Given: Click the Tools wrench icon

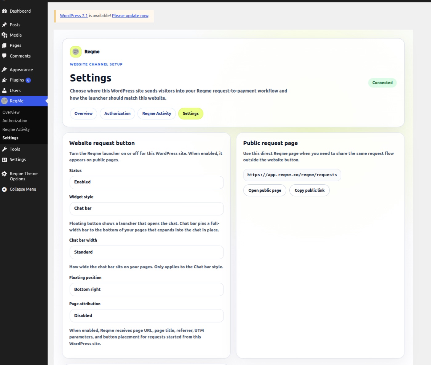Looking at the screenshot, I should (x=4, y=149).
